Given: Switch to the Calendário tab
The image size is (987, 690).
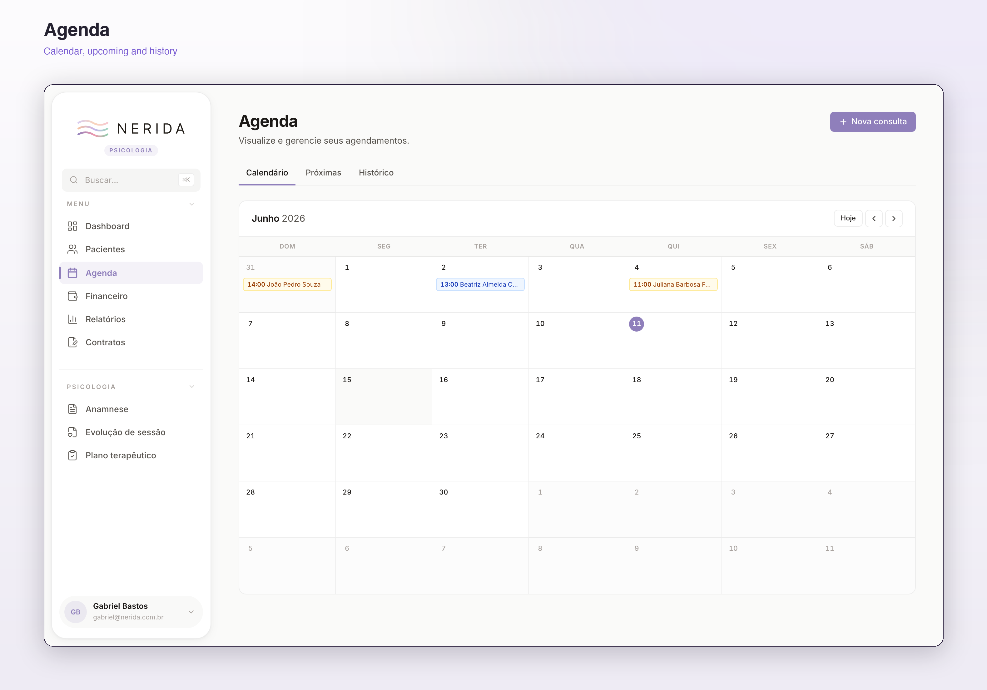Looking at the screenshot, I should click(x=267, y=173).
